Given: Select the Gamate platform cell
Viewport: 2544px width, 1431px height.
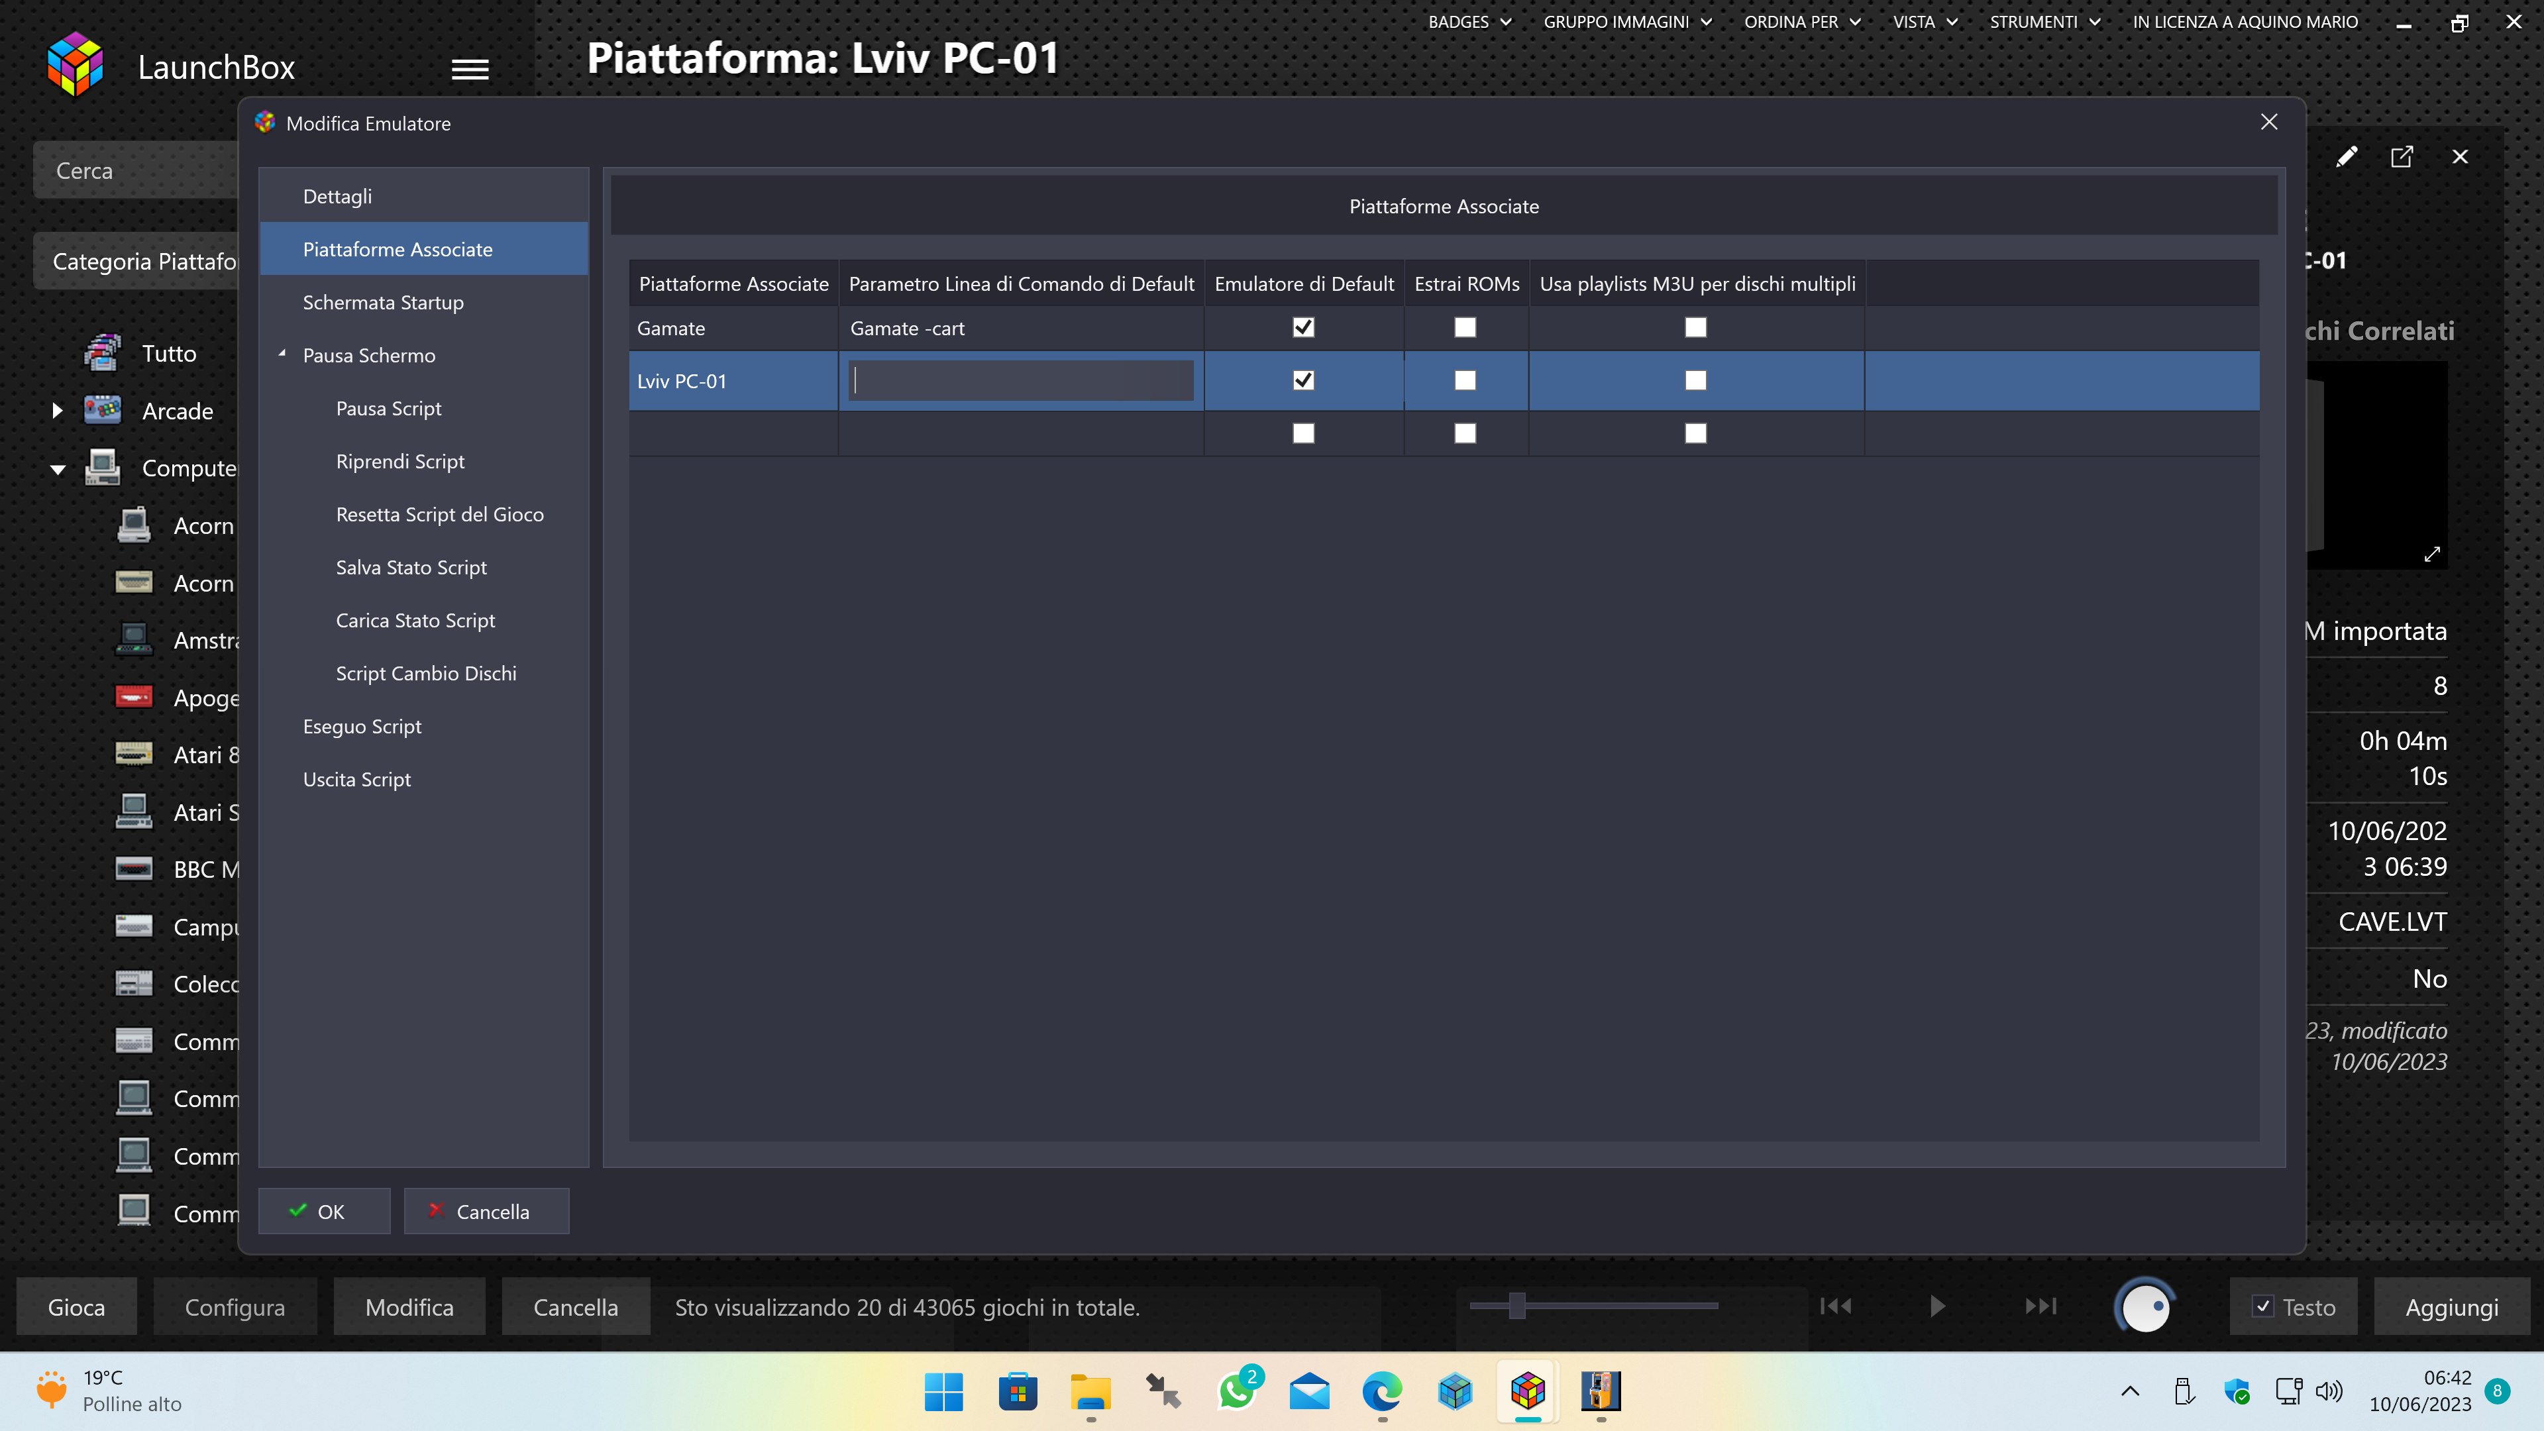Looking at the screenshot, I should (x=733, y=328).
